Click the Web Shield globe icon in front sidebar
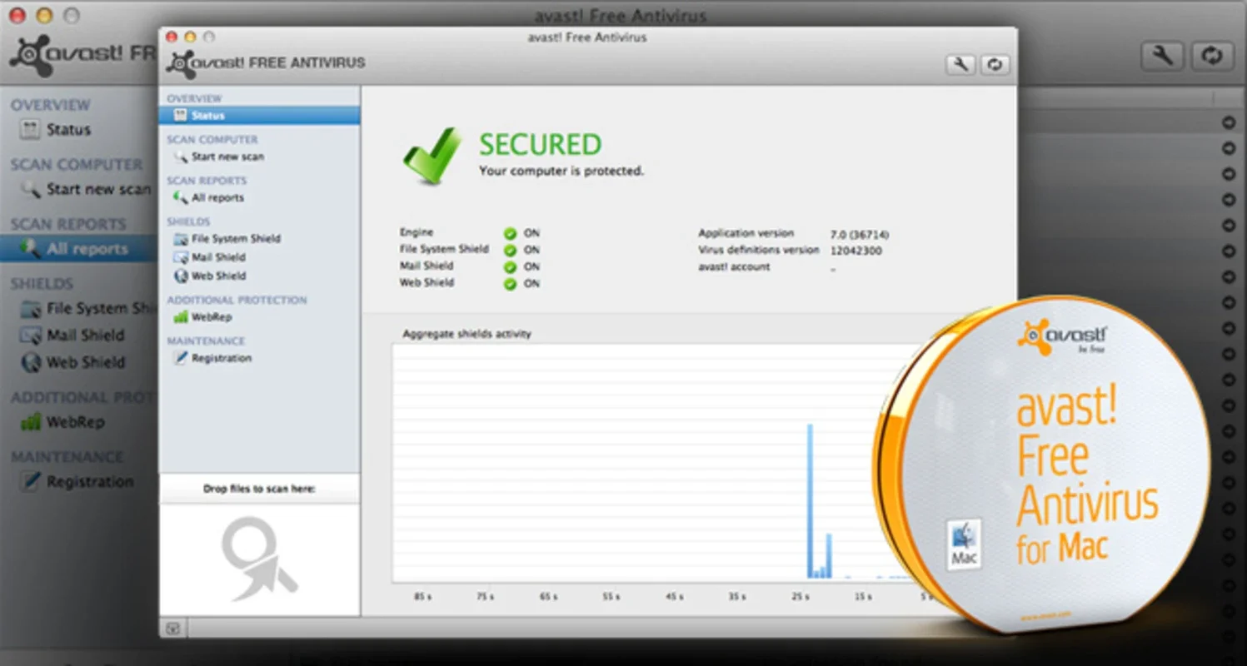The image size is (1247, 666). (180, 276)
